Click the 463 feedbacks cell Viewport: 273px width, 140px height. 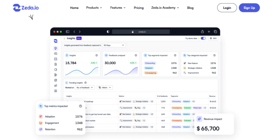coord(163,121)
